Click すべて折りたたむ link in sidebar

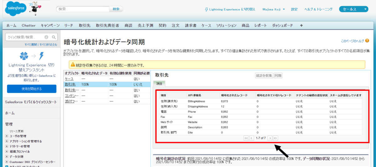(48, 45)
